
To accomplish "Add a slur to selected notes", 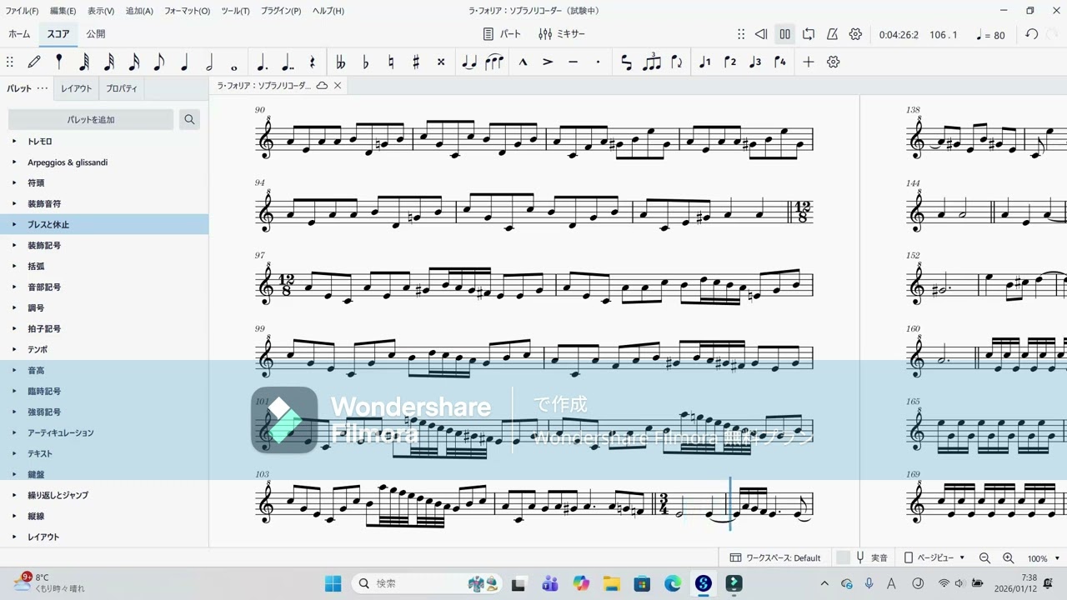I will coord(494,62).
